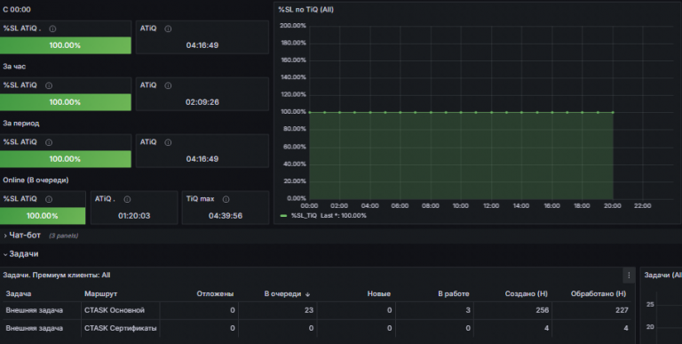
Task: Click the Маршрут column header
Action: [x=101, y=294]
